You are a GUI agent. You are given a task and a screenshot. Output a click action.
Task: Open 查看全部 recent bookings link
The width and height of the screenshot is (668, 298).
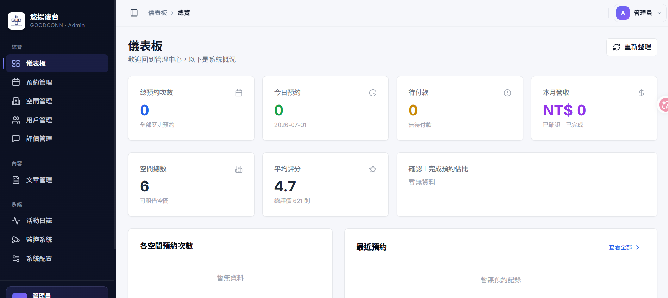tap(624, 247)
